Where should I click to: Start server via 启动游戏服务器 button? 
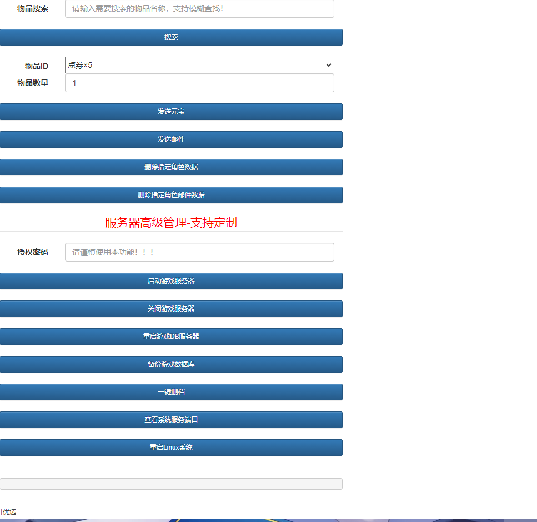pos(171,281)
